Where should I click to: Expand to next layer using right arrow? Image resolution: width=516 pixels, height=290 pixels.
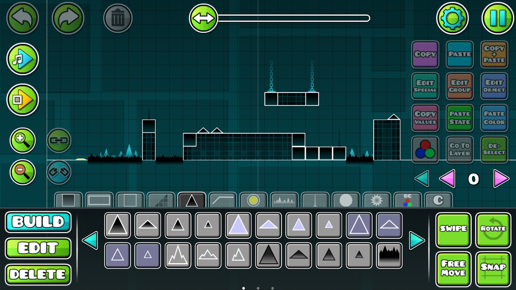501,178
